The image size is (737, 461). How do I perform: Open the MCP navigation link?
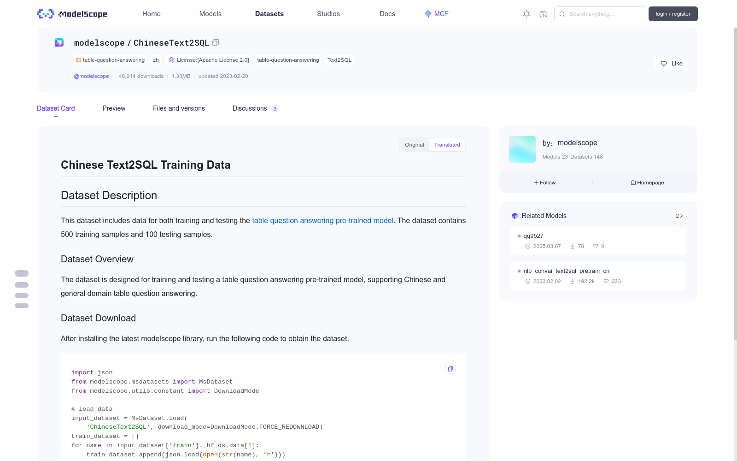click(436, 14)
